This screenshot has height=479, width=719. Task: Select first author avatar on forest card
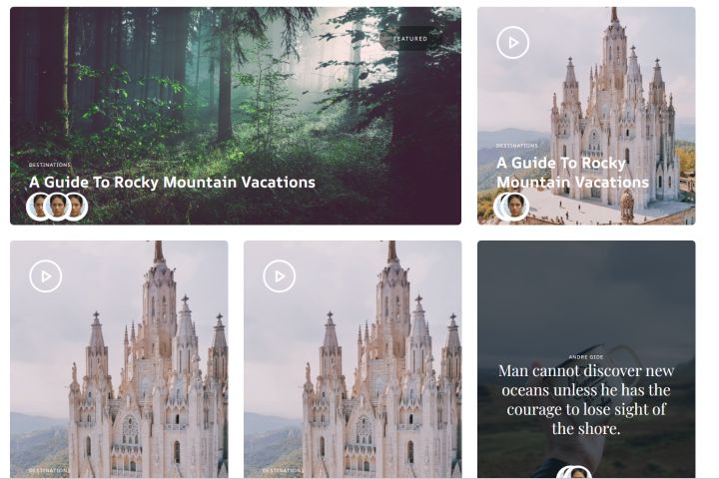click(38, 207)
